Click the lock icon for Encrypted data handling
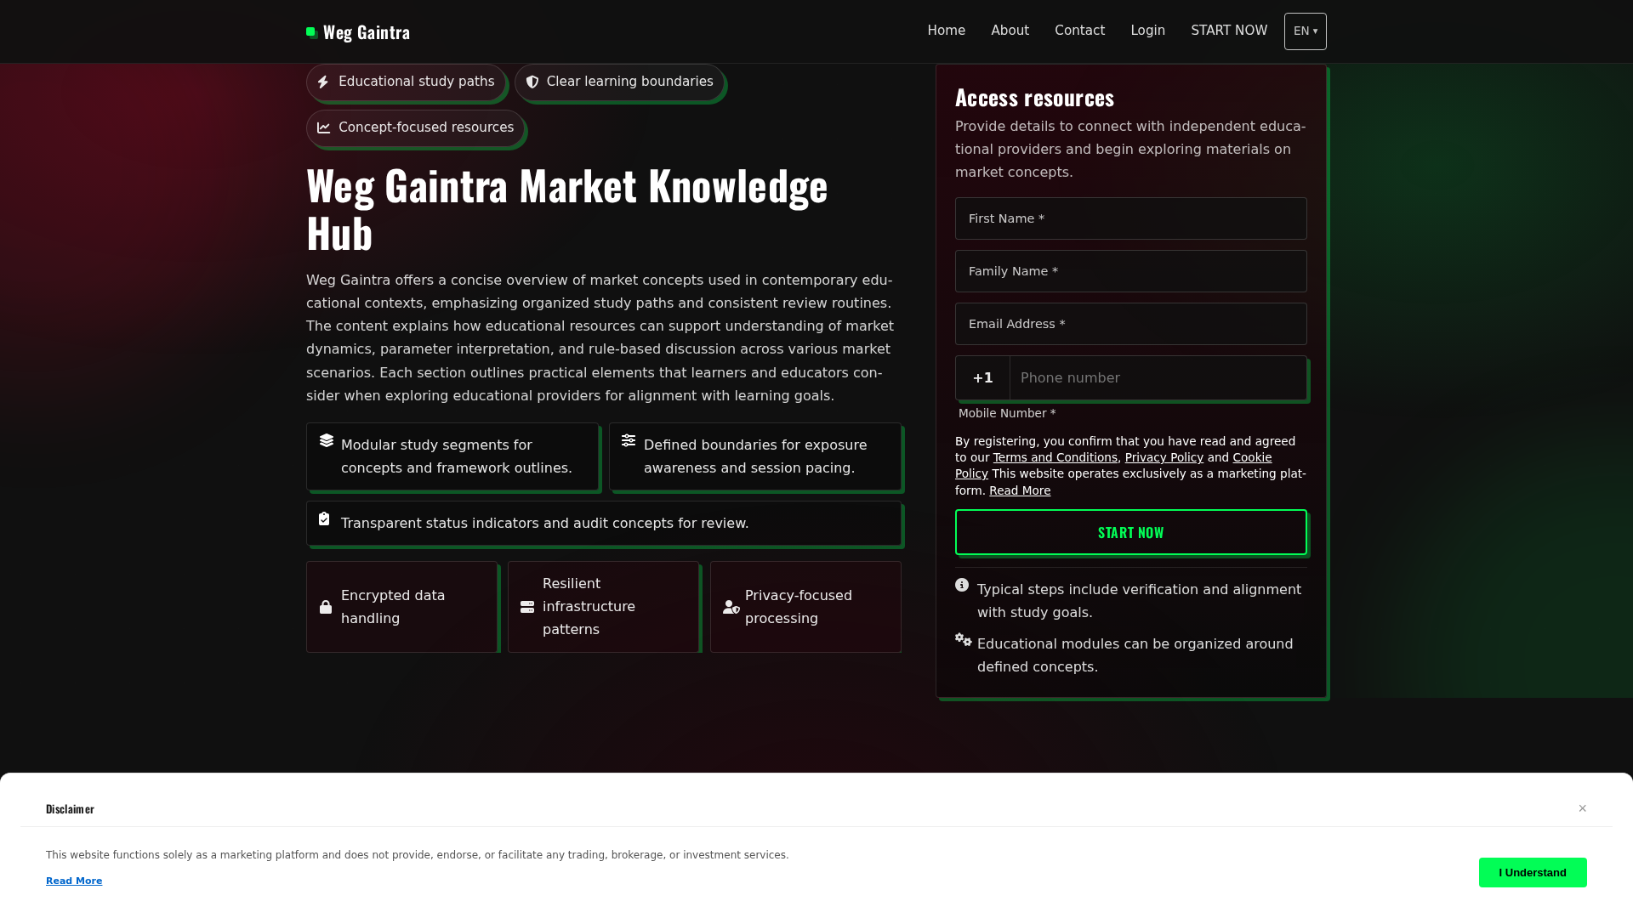The width and height of the screenshot is (1633, 918). (326, 607)
